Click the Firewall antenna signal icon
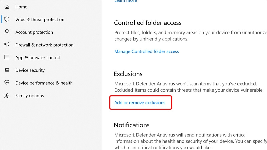 coord(7,45)
